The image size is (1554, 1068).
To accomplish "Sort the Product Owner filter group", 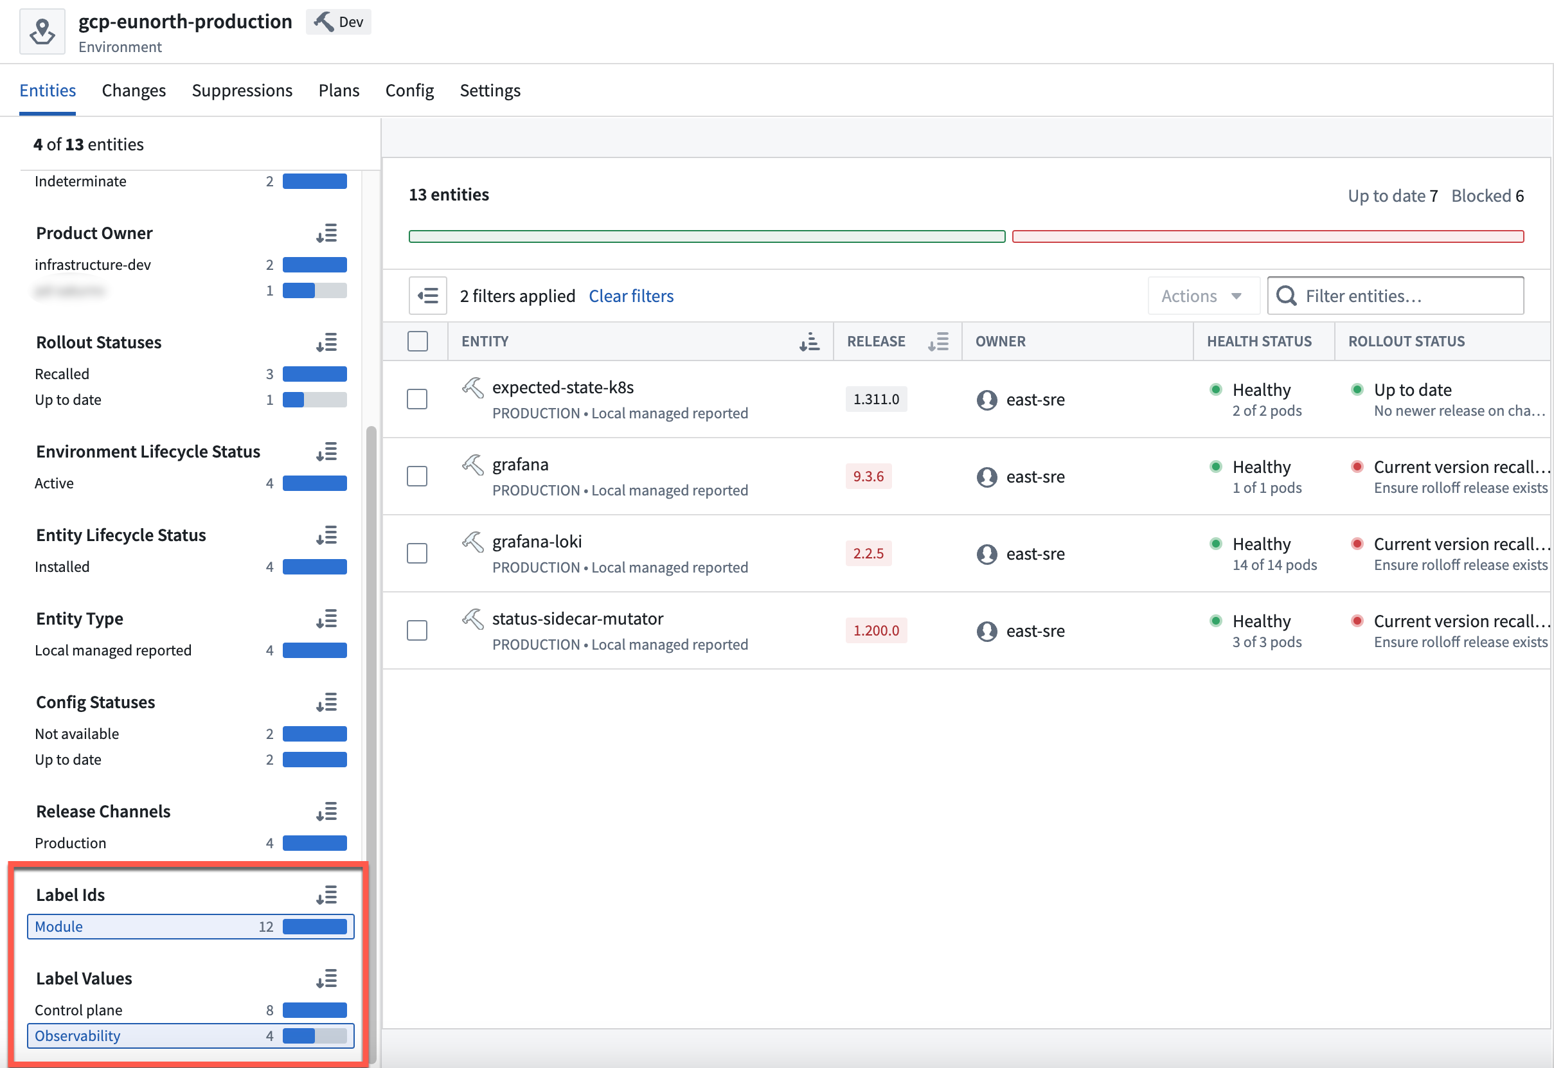I will coord(326,233).
